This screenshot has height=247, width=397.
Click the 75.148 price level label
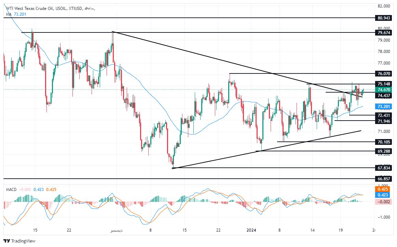pyautogui.click(x=384, y=84)
